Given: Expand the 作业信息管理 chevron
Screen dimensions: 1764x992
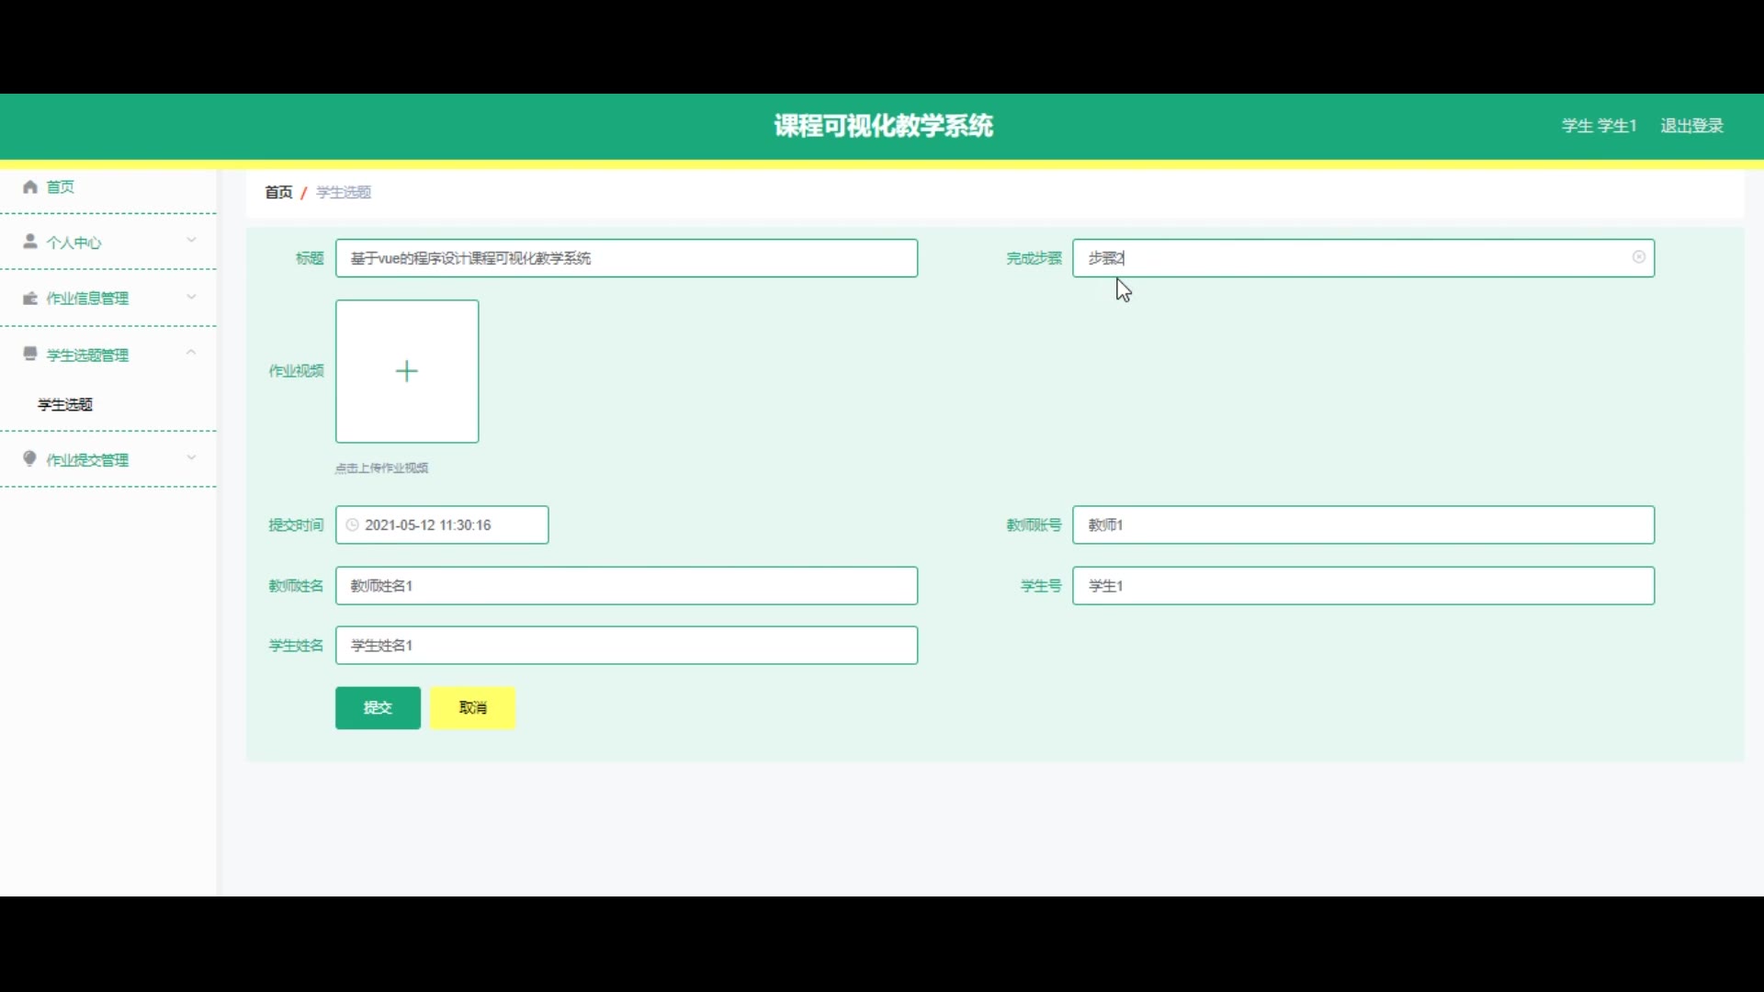Looking at the screenshot, I should [191, 297].
